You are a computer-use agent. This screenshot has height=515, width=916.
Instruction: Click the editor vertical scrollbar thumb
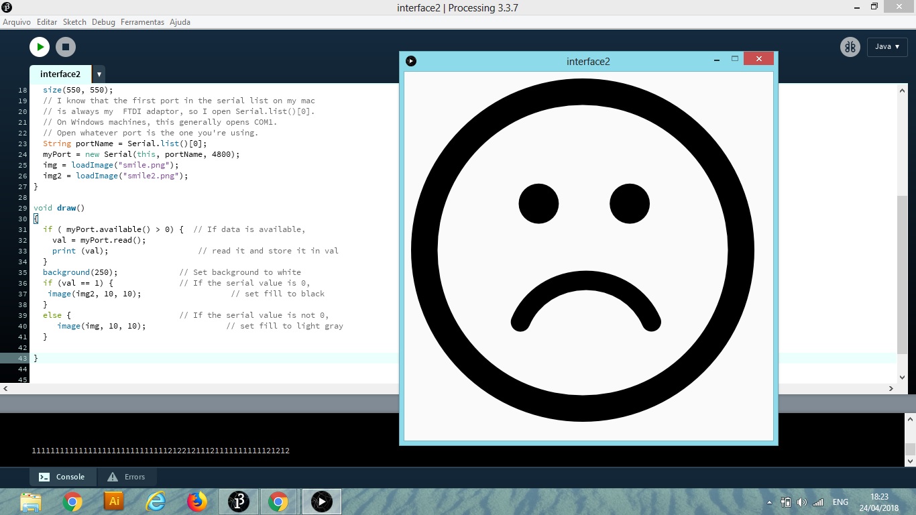click(x=902, y=275)
